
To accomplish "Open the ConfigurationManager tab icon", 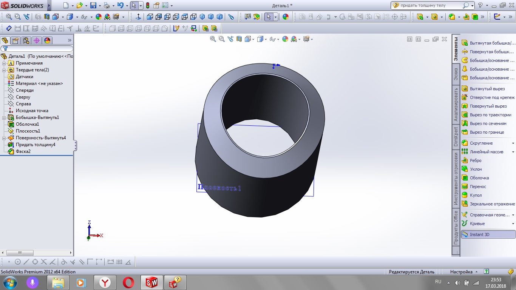I will [26, 40].
